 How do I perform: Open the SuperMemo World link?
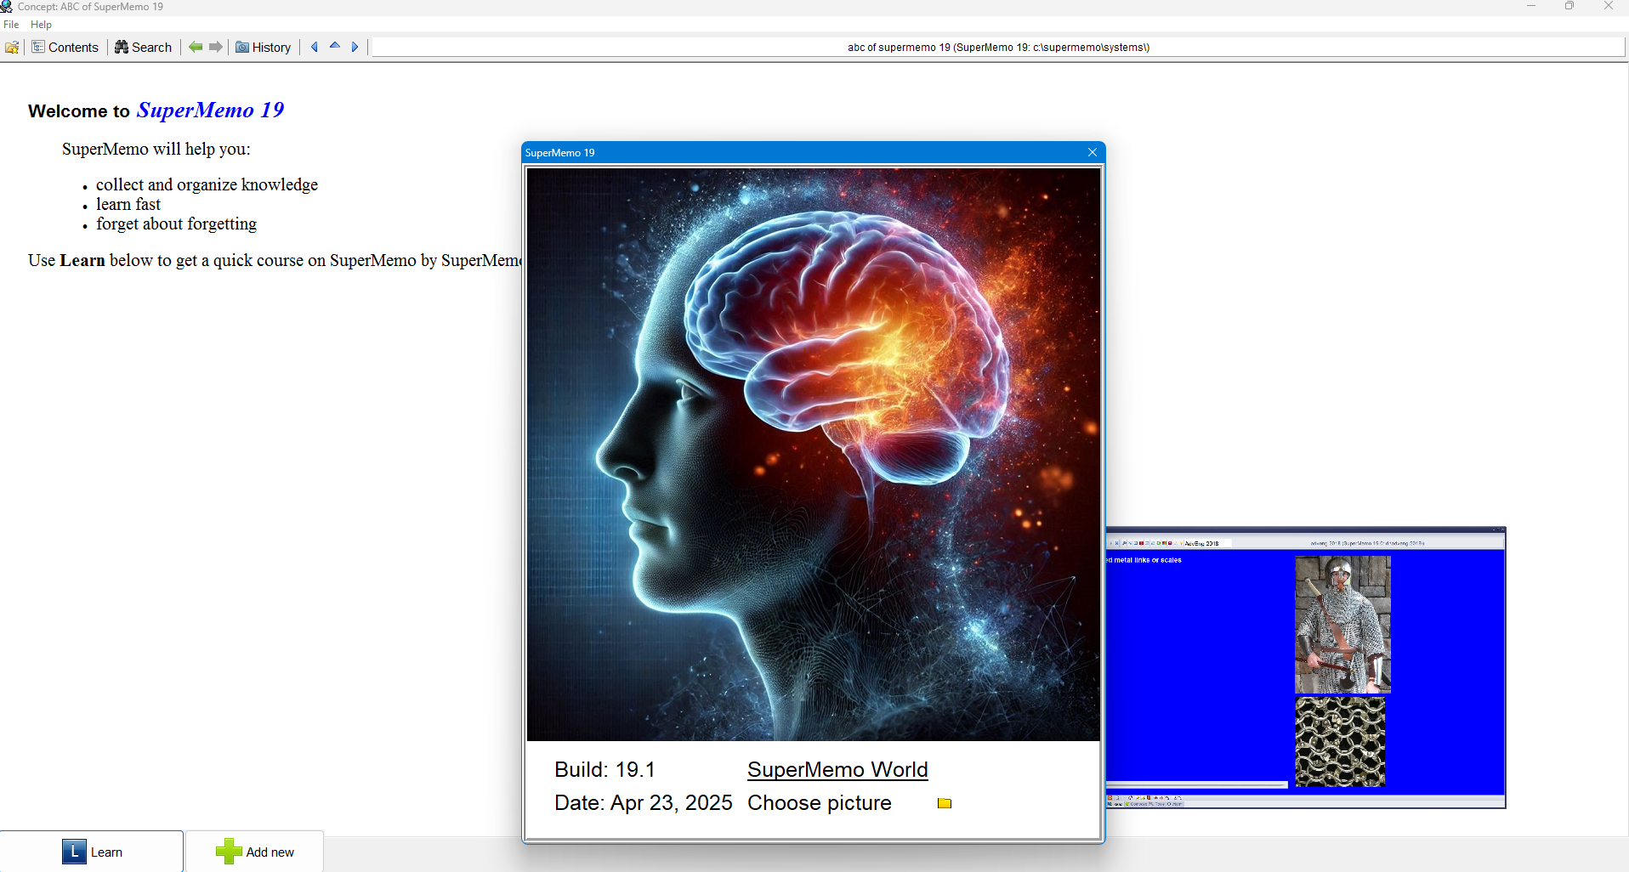pyautogui.click(x=837, y=769)
